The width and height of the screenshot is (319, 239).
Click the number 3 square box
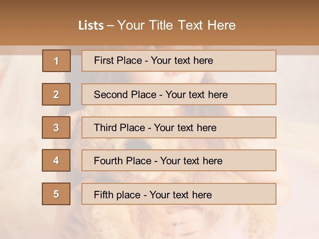[56, 127]
